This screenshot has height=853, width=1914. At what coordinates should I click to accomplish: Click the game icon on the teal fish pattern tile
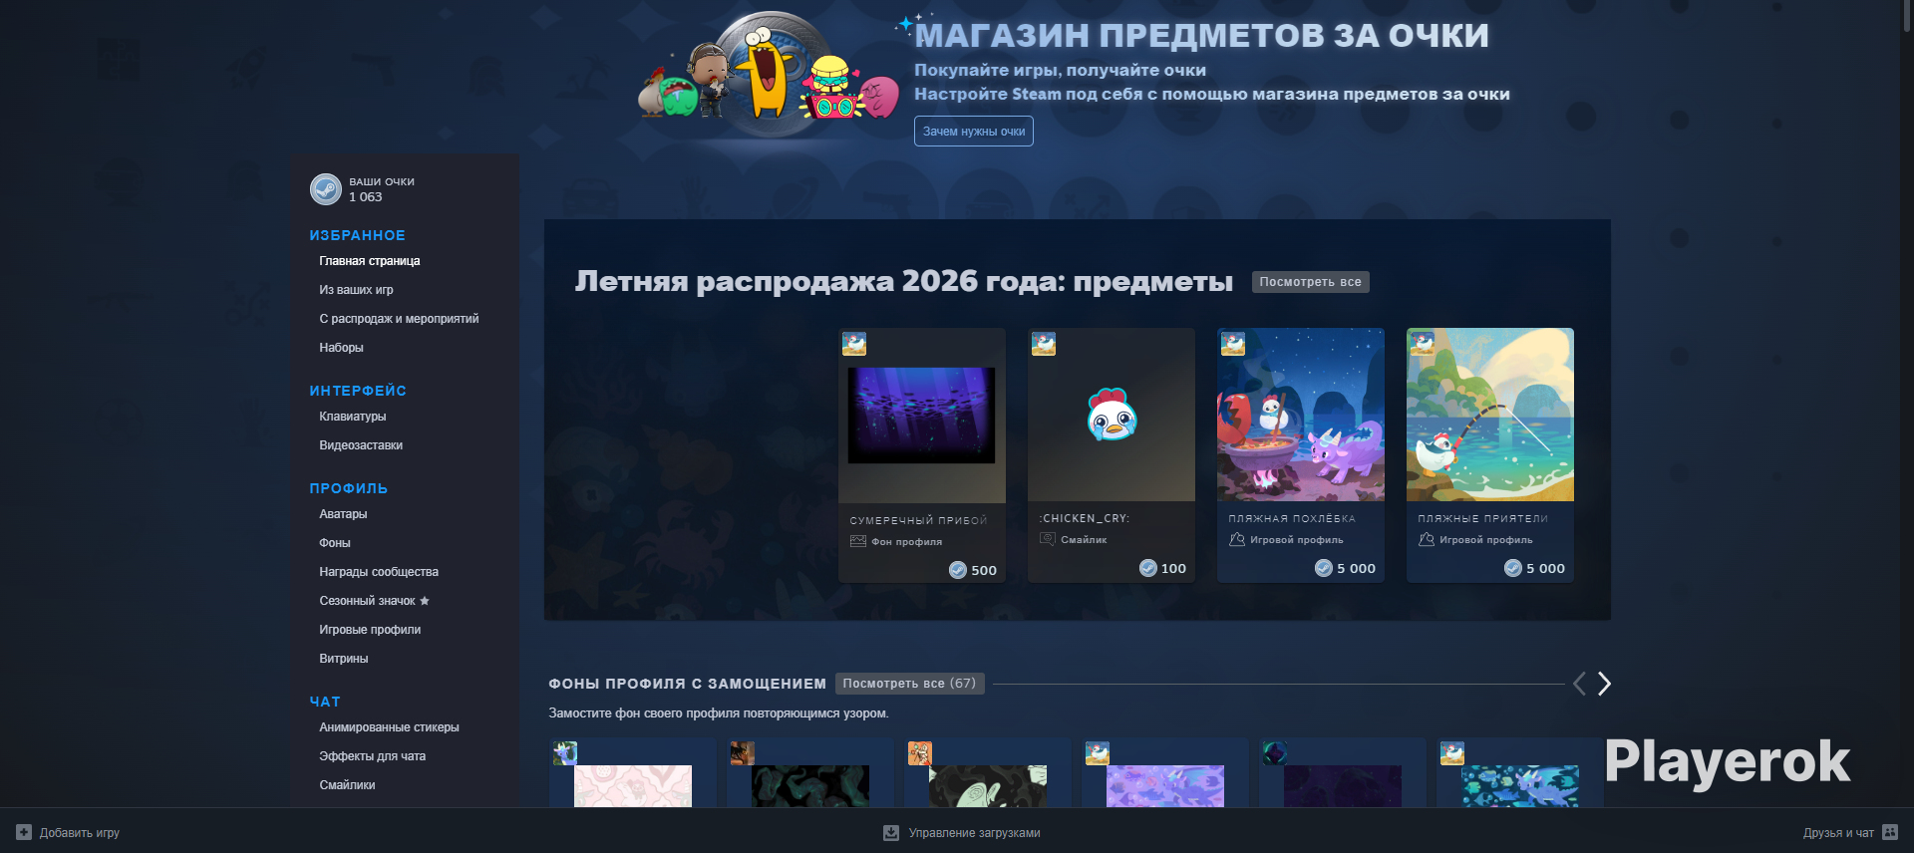coord(1452,753)
